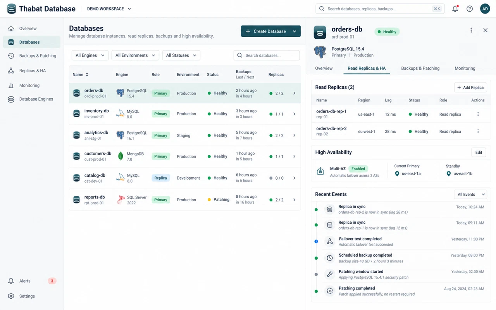Click the Scheduled backup completed clock icon

click(x=330, y=258)
